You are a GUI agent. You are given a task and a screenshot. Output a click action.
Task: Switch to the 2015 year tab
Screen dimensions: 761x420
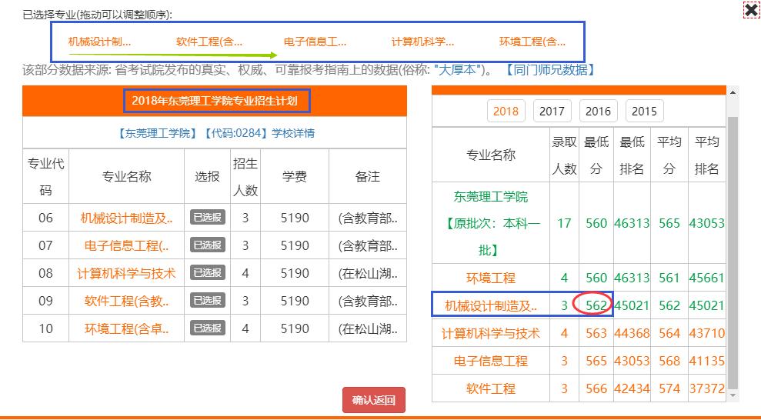point(644,111)
